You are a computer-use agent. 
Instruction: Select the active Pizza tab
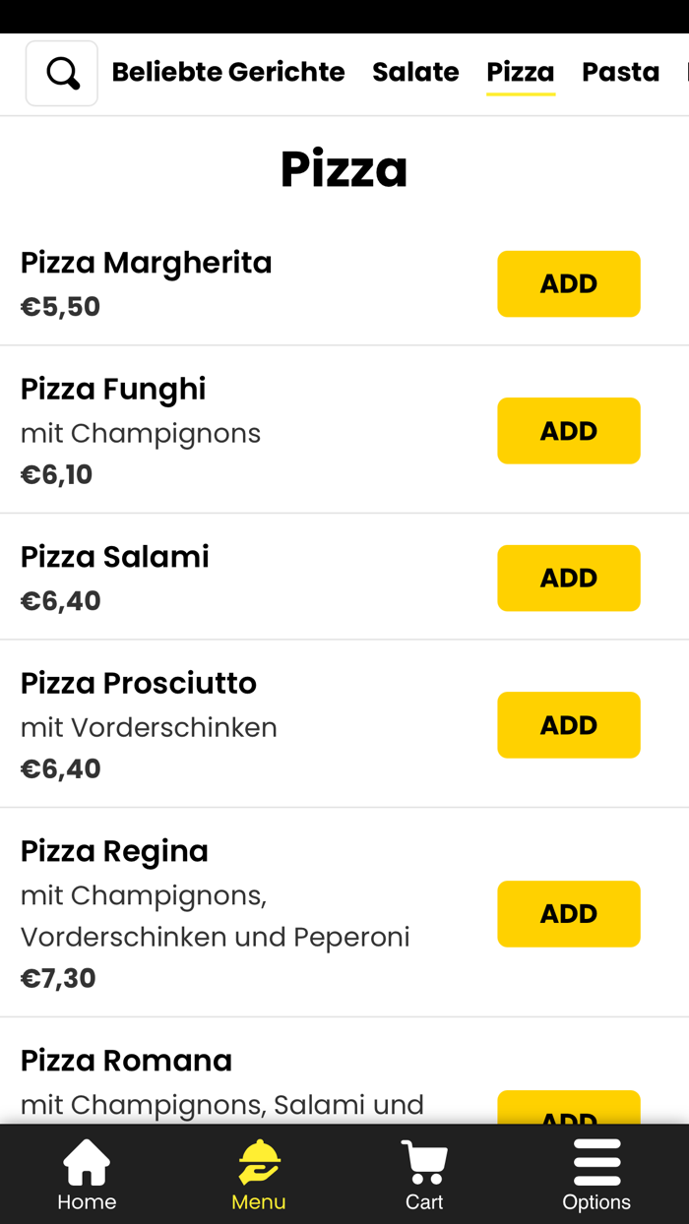(521, 72)
